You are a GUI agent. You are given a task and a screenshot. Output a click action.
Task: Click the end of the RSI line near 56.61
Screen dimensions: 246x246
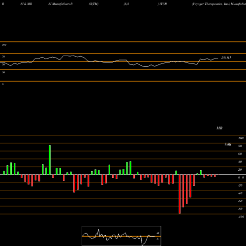pos(218,59)
